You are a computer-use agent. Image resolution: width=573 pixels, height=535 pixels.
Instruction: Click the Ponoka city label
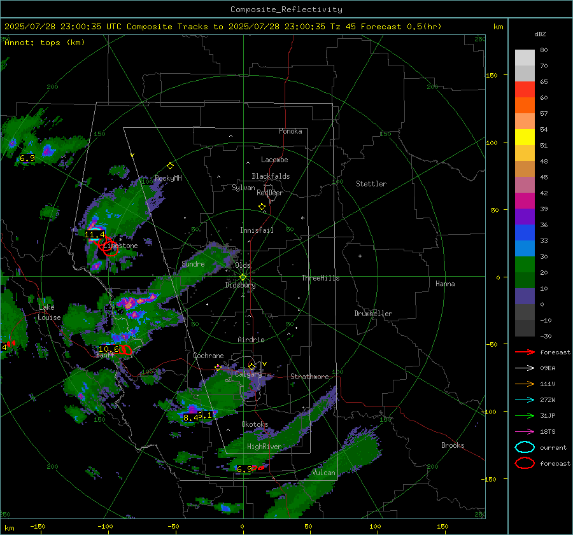coord(290,131)
